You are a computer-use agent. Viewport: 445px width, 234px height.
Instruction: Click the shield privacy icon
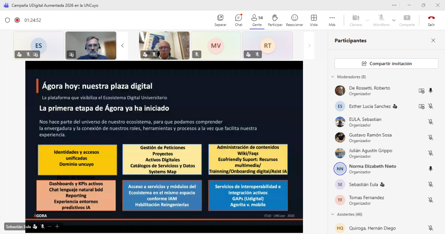pyautogui.click(x=7, y=20)
